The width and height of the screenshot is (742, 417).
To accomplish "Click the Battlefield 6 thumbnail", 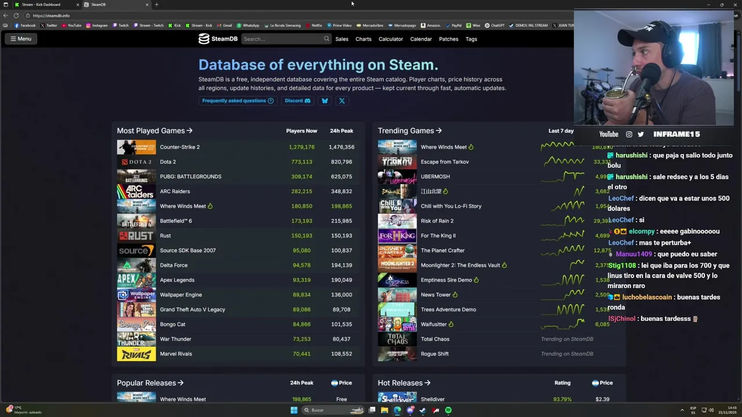I will (x=136, y=221).
